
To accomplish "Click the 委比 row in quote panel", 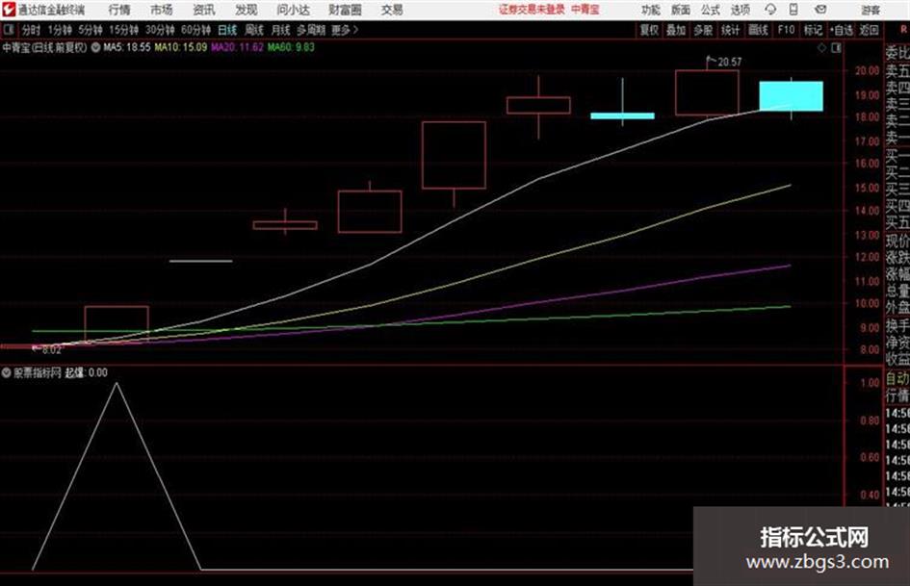I will (x=897, y=53).
